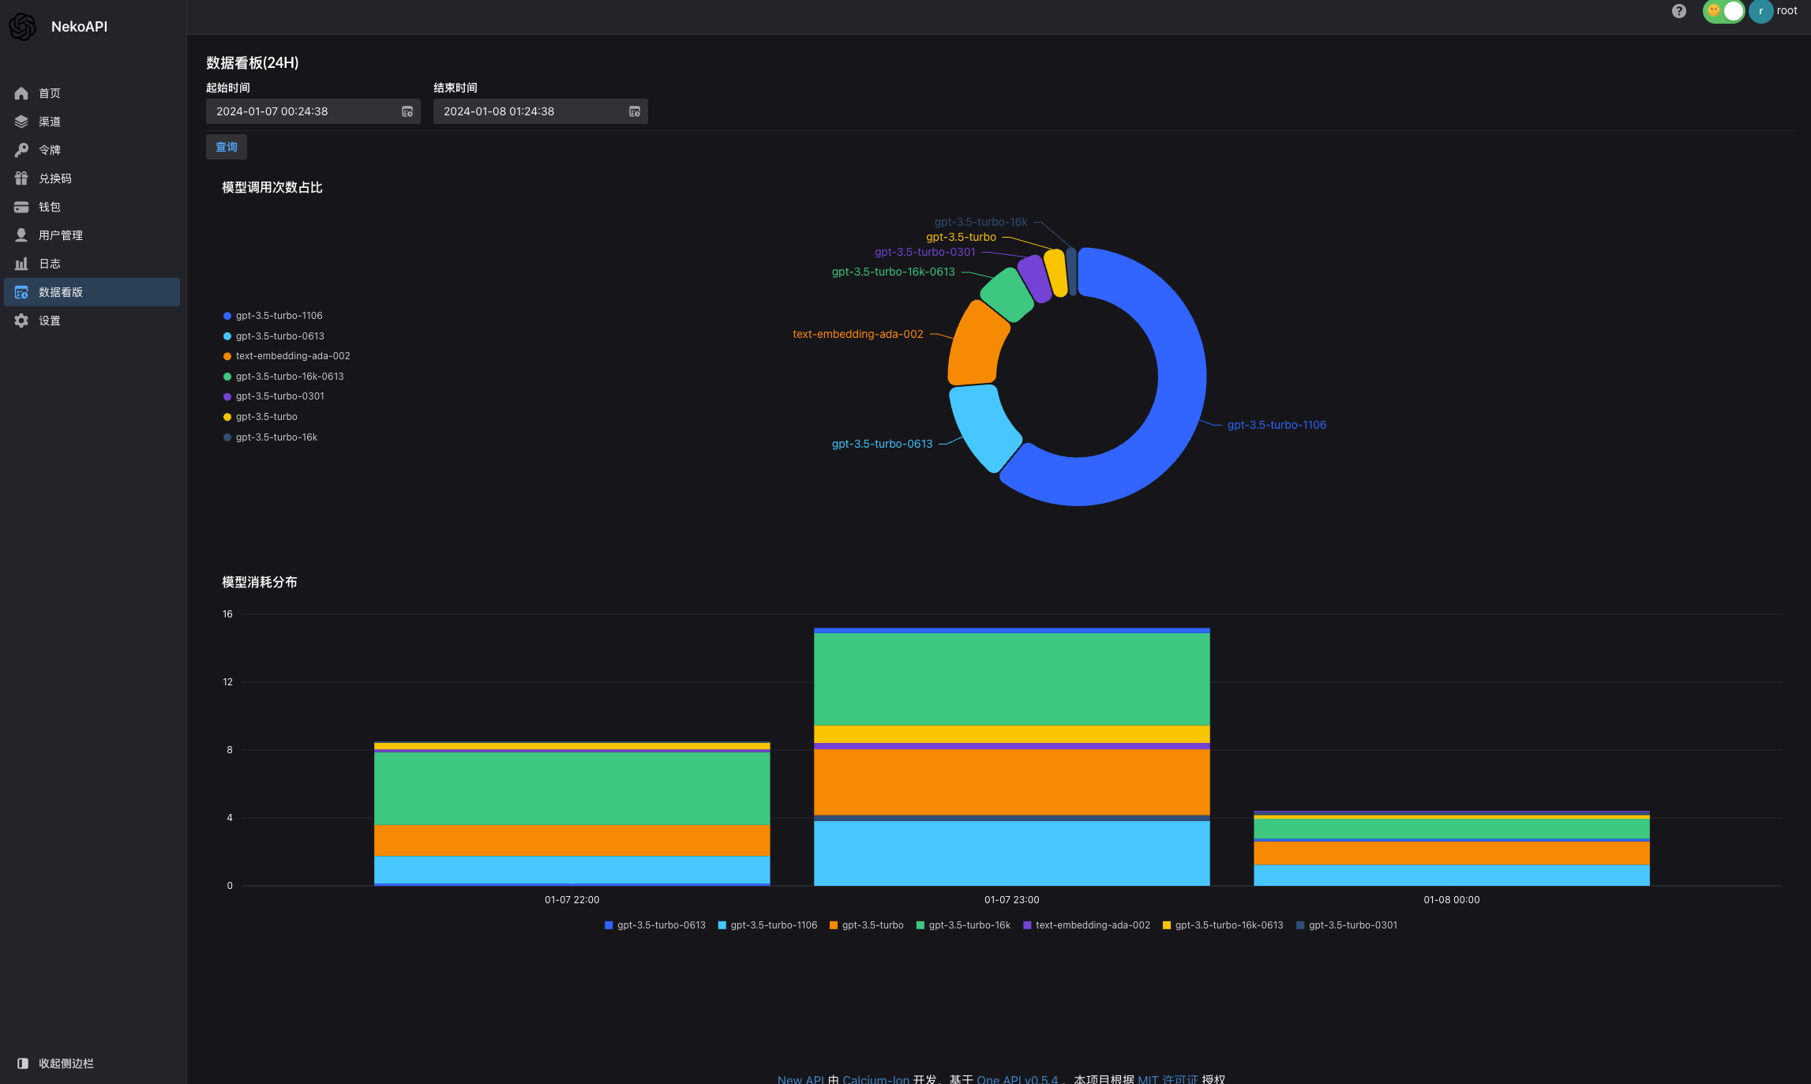This screenshot has height=1084, width=1811.
Task: Click the 结束时间 date input field
Action: click(541, 111)
